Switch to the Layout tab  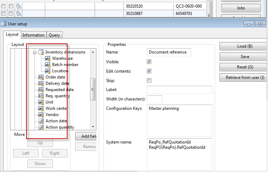[12, 34]
